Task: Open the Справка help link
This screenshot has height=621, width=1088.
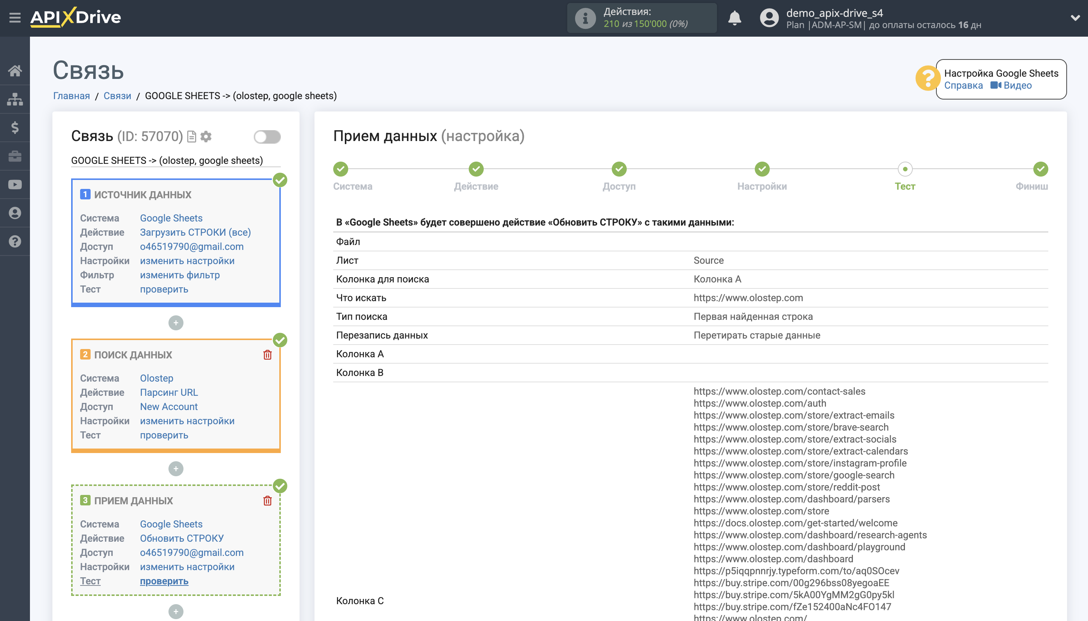Action: pyautogui.click(x=964, y=85)
